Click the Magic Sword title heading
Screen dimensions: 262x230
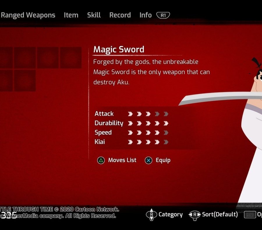119,49
